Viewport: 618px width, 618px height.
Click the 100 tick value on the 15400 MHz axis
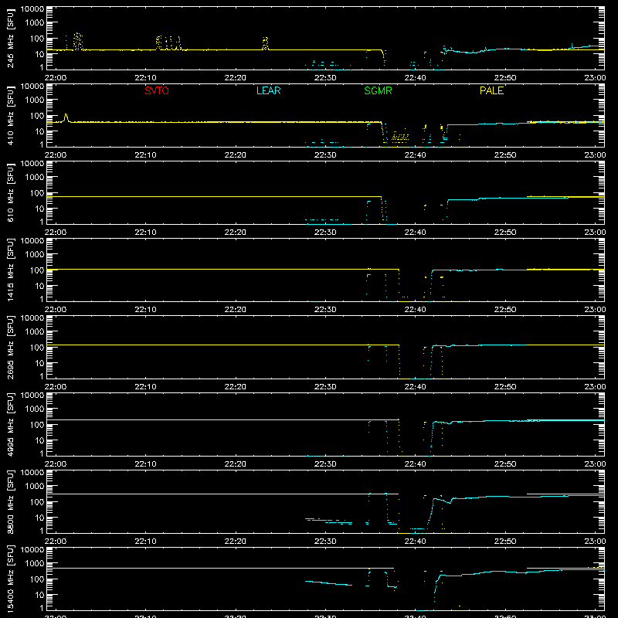37,579
